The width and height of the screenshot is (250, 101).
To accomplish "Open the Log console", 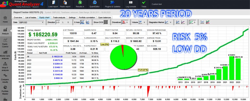I will [x=131, y=4].
